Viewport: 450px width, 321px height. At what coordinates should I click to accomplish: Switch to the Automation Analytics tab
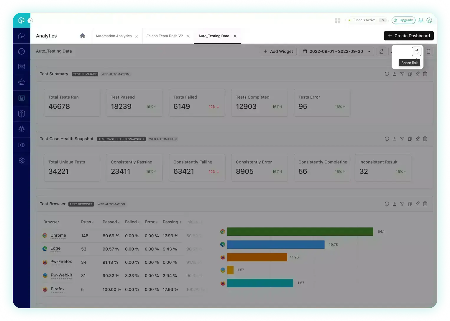114,36
